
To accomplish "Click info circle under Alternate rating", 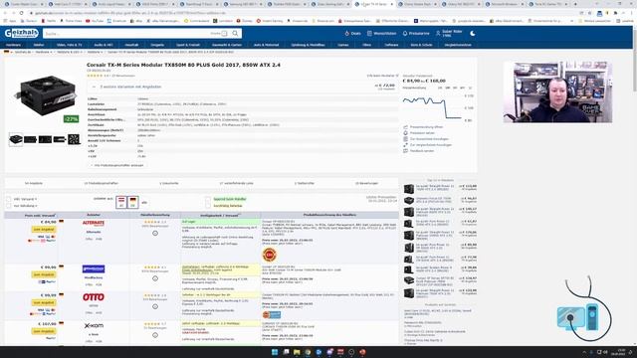I will (x=155, y=234).
